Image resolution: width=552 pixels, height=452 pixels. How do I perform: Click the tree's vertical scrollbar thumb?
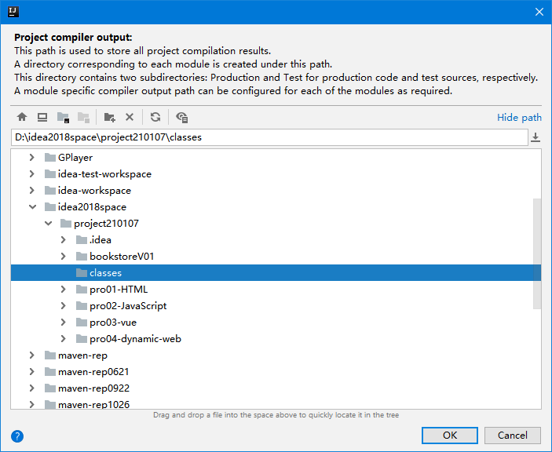pyautogui.click(x=537, y=253)
